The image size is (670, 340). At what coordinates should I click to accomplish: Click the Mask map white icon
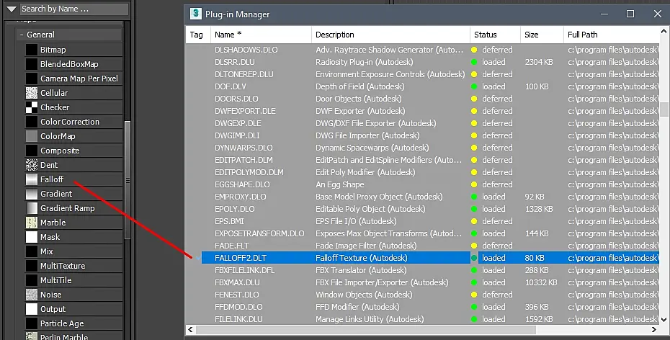pos(31,237)
